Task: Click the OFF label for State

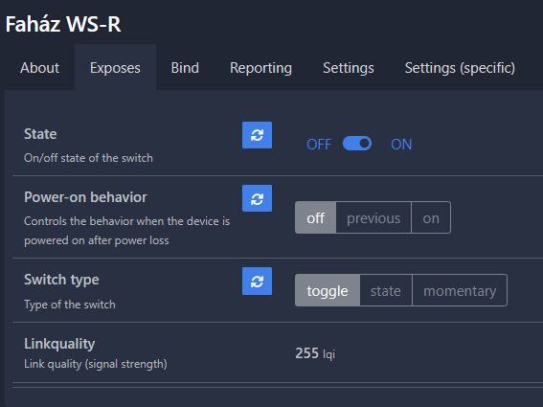Action: 319,144
